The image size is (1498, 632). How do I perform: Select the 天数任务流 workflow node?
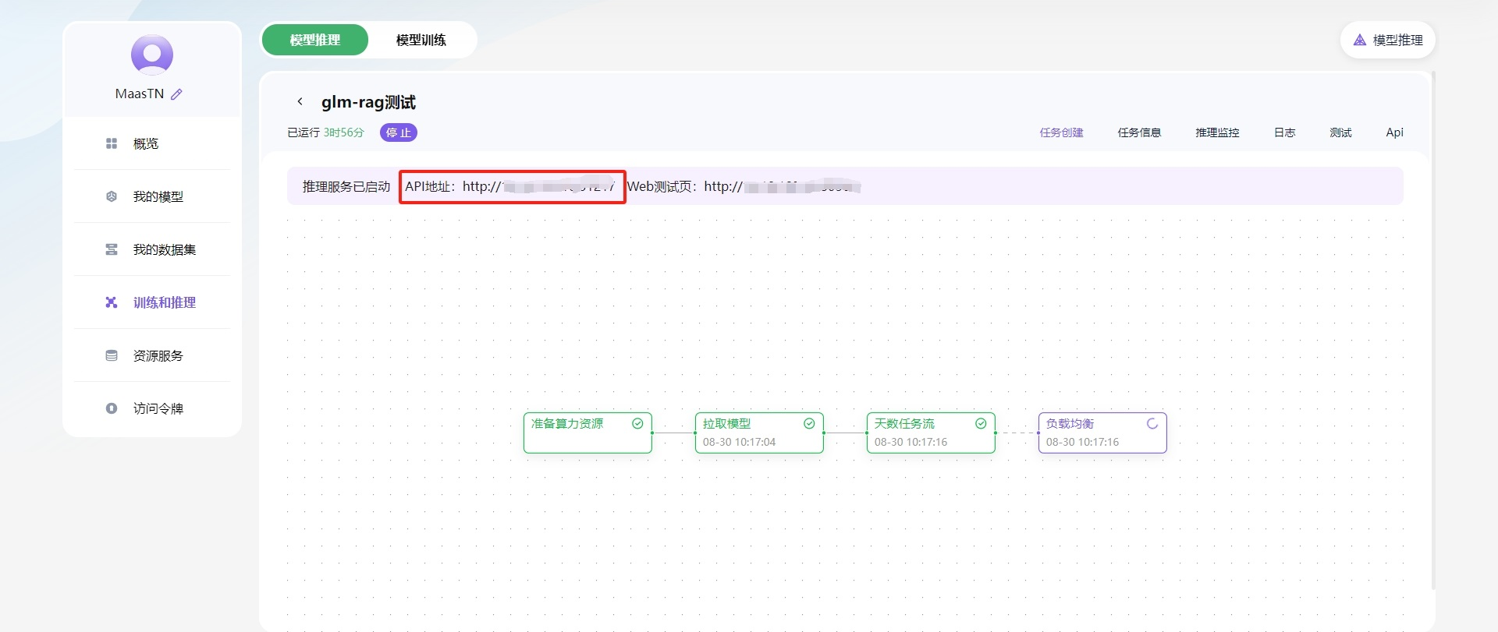(931, 433)
